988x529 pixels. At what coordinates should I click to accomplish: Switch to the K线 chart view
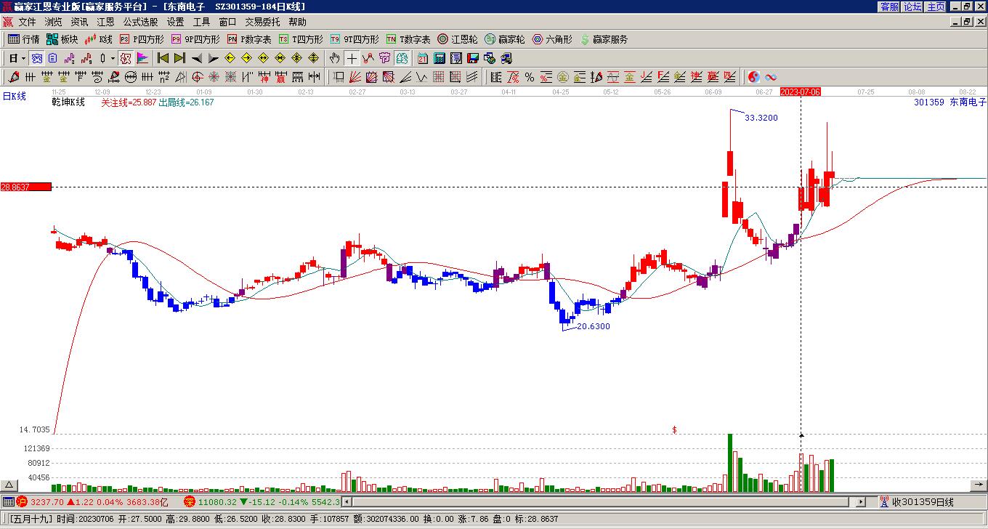tap(99, 39)
